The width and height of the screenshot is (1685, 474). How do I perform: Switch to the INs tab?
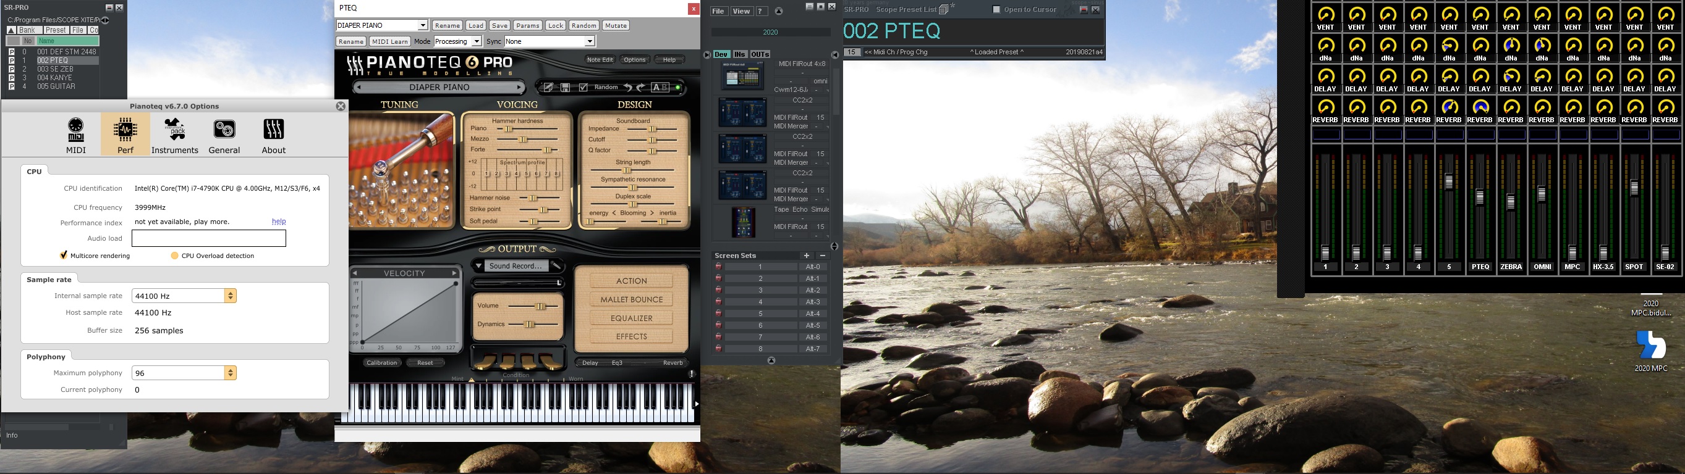pos(739,54)
